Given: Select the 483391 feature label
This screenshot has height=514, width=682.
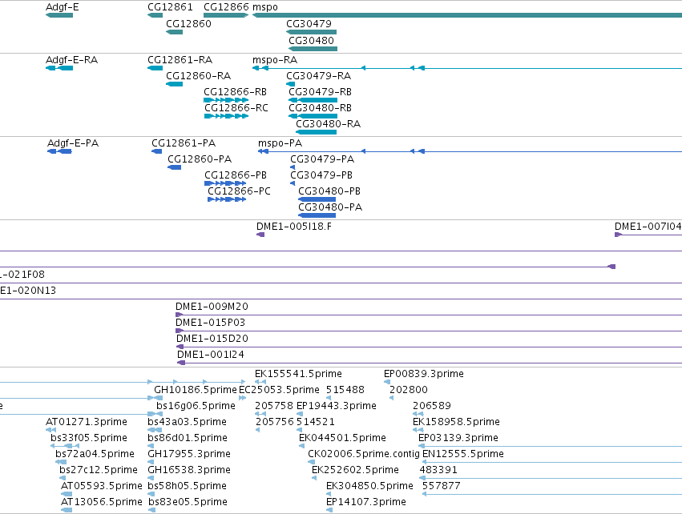Looking at the screenshot, I should coord(438,470).
